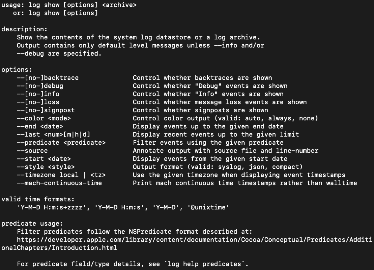
Task: Click the --style <style> option
Action: tap(46, 167)
